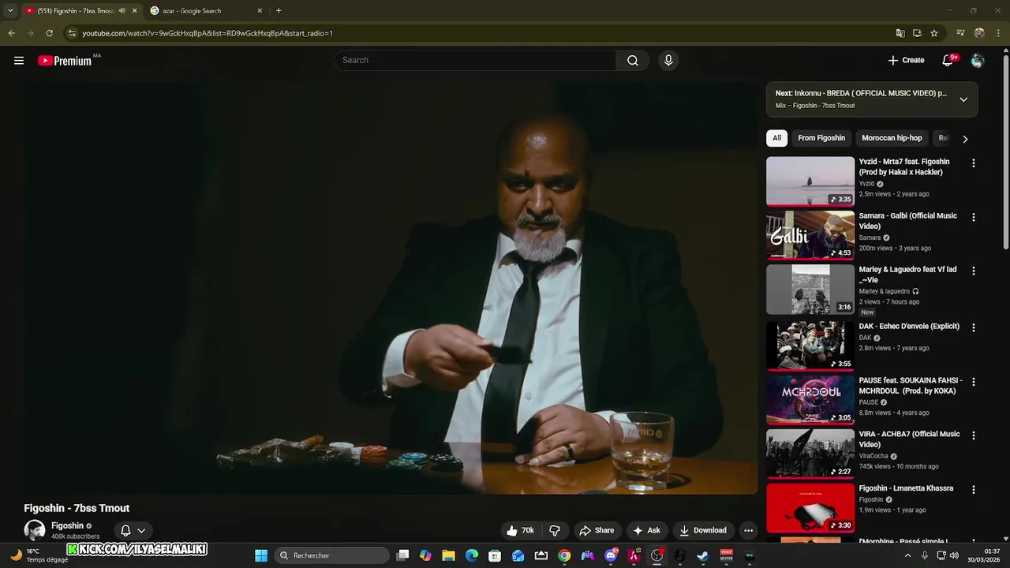Open DAK - Echec D'envoie thumbnail
This screenshot has height=568, width=1010.
point(810,346)
